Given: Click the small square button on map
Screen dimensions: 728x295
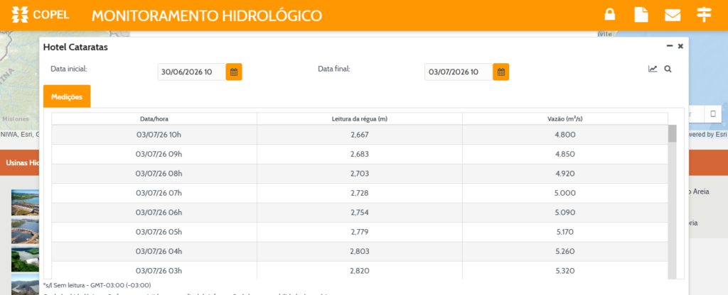Looking at the screenshot, I should 713,113.
